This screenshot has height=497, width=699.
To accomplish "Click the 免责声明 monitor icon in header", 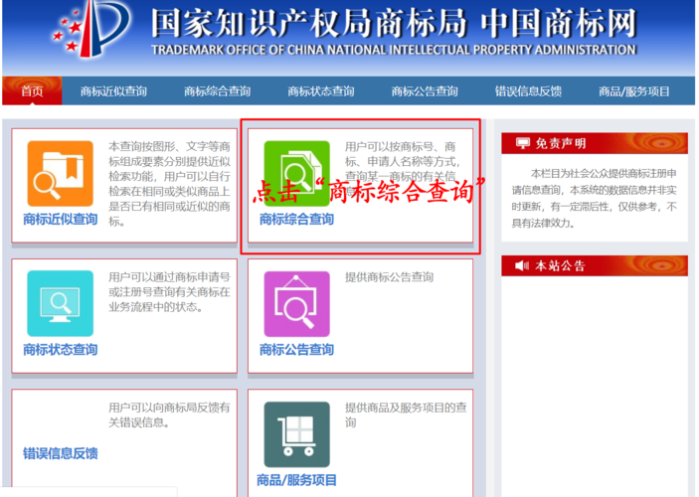I will point(523,144).
